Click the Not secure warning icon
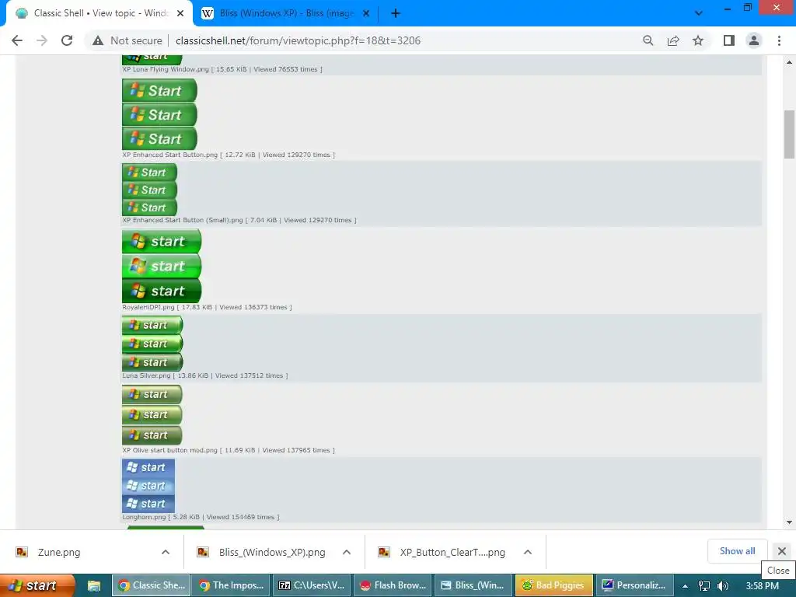The width and height of the screenshot is (796, 597). 98,40
